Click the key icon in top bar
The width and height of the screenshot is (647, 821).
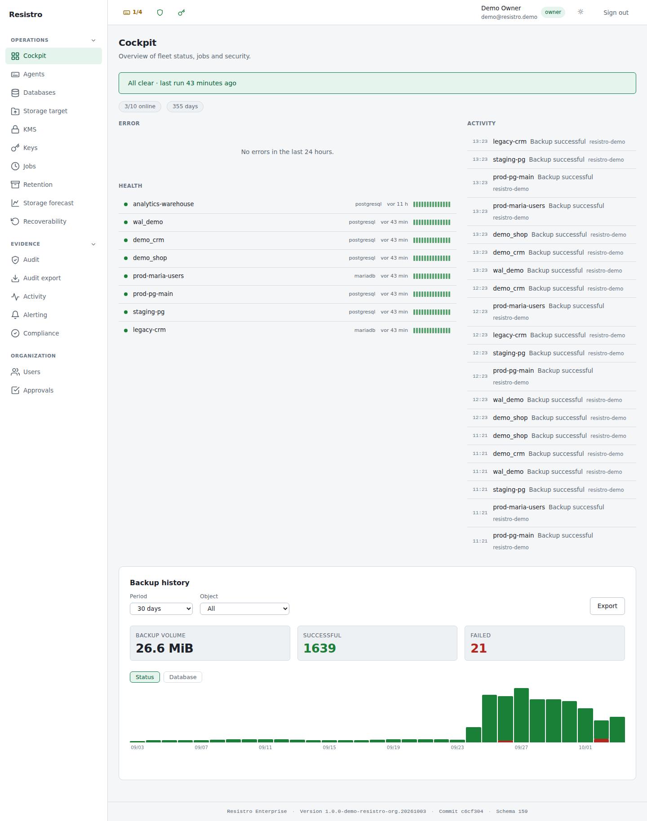tap(182, 13)
